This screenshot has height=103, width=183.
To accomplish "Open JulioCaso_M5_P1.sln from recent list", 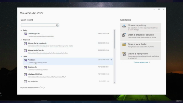I will coord(68,76).
